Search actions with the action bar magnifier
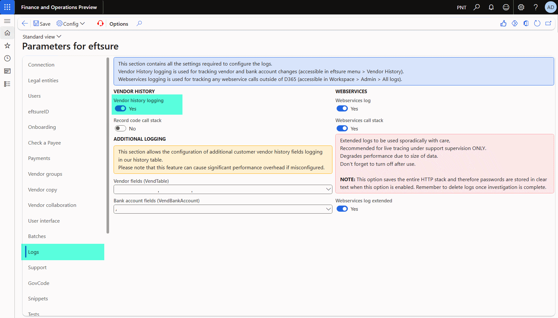This screenshot has height=318, width=558. 139,23
